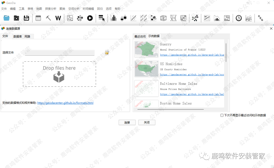The image size is (274, 168).
Task: Open the time clock toolbar icon
Action: tap(238, 18)
